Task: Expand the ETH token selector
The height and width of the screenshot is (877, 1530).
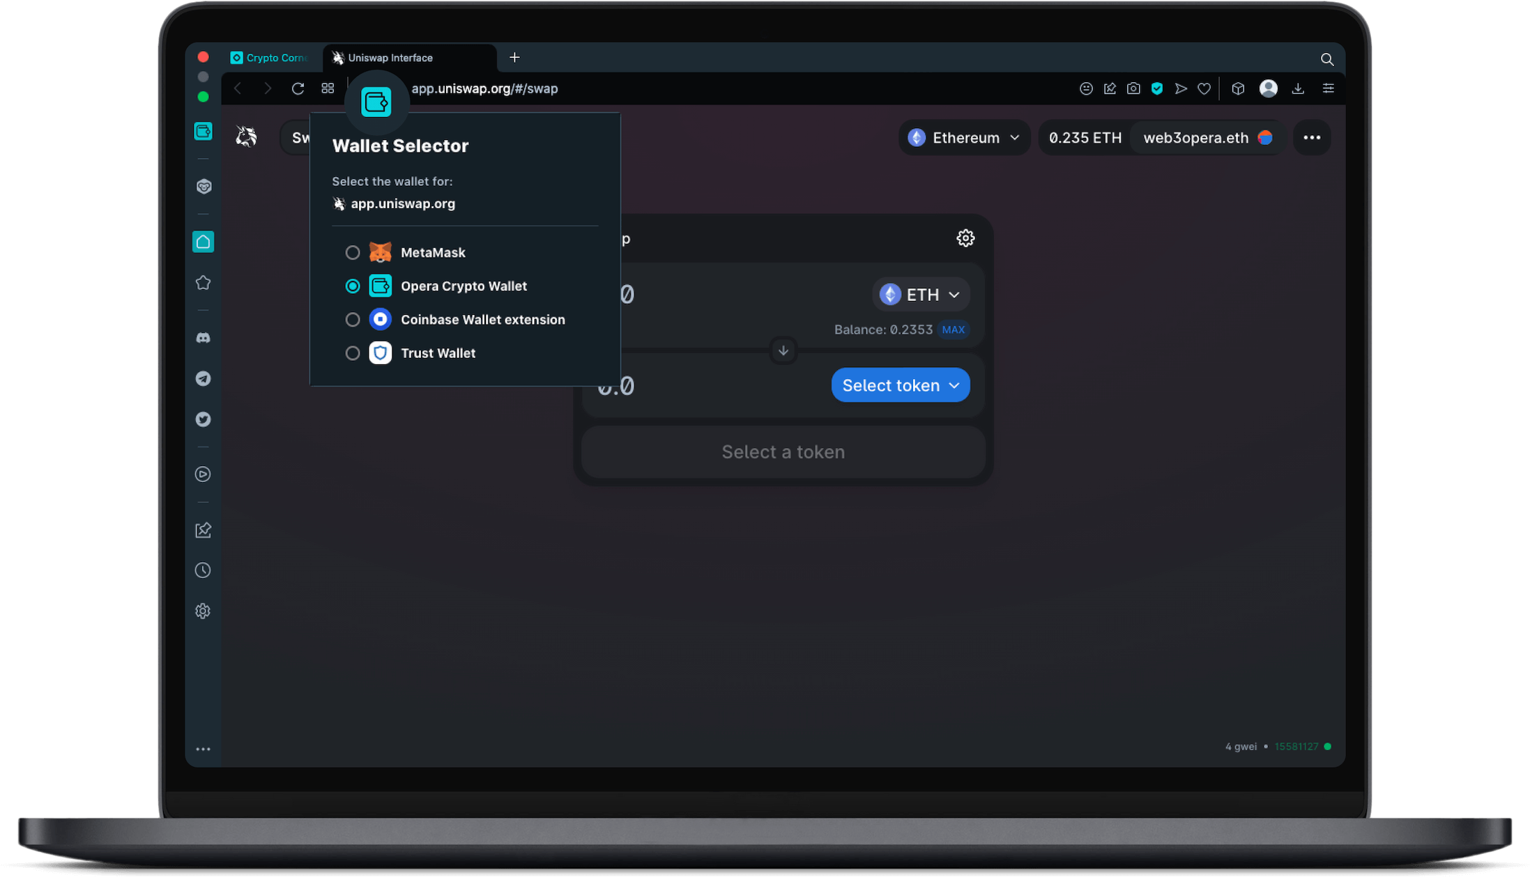Action: point(920,294)
